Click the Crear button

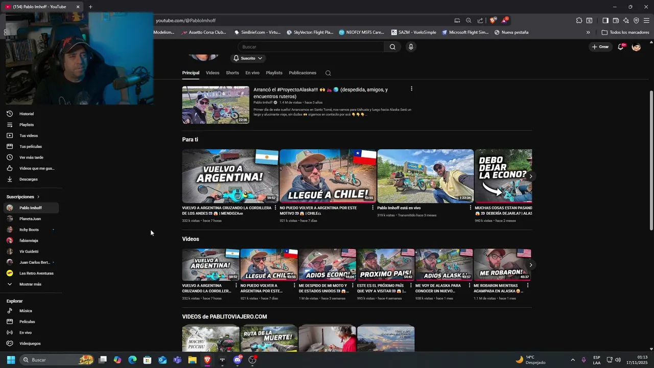coord(600,47)
